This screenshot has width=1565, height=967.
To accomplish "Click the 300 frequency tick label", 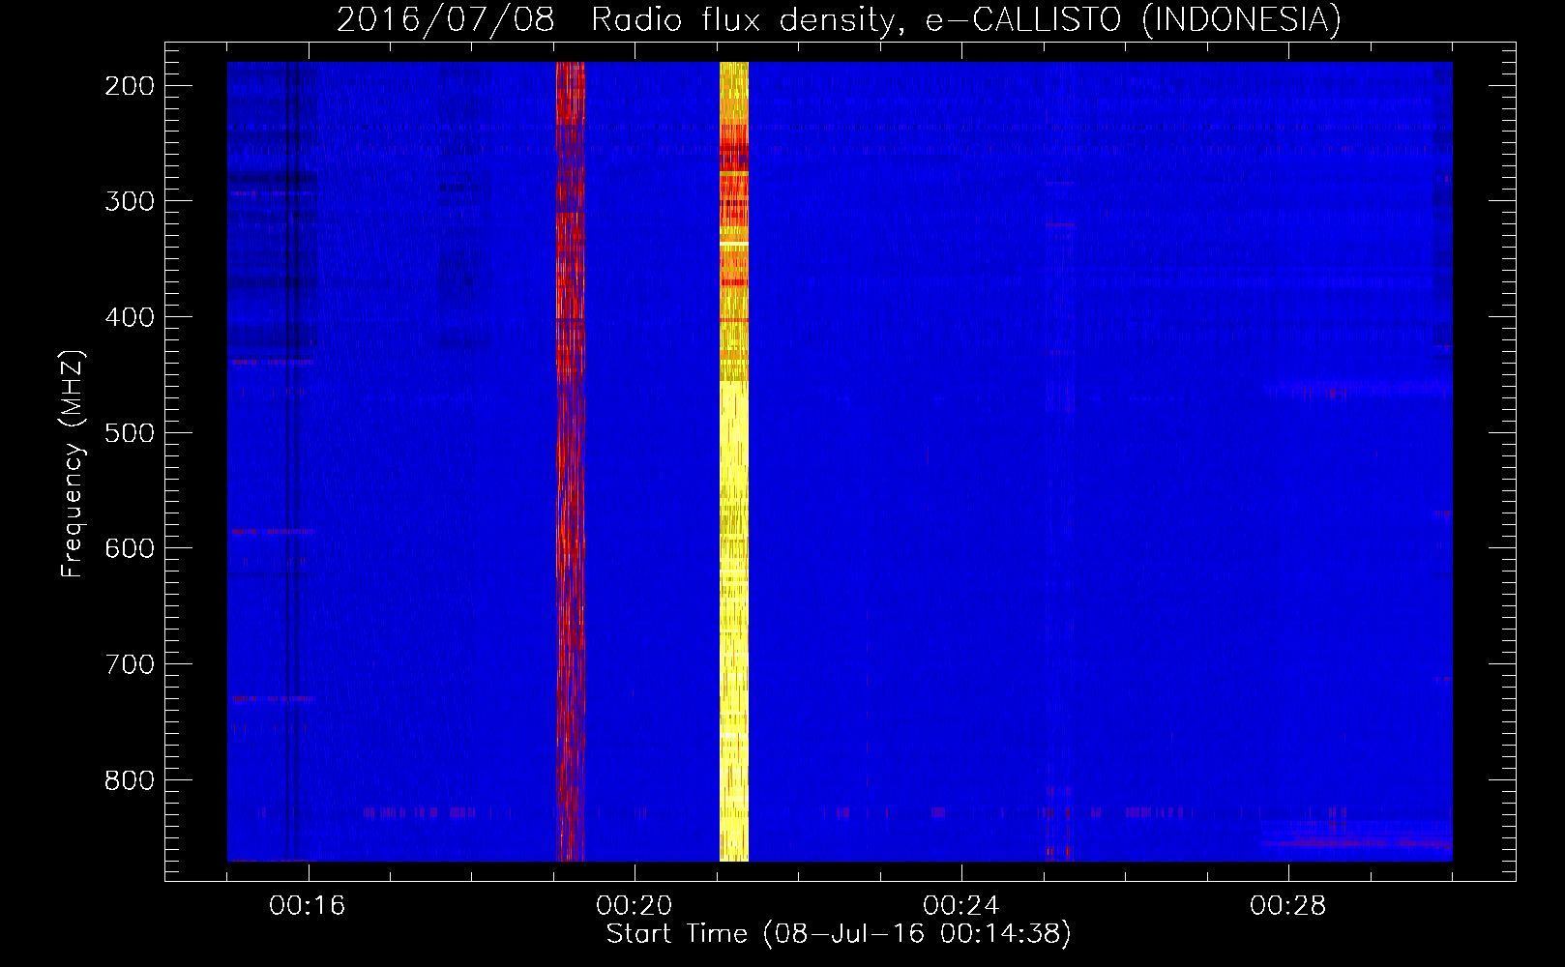I will [130, 201].
